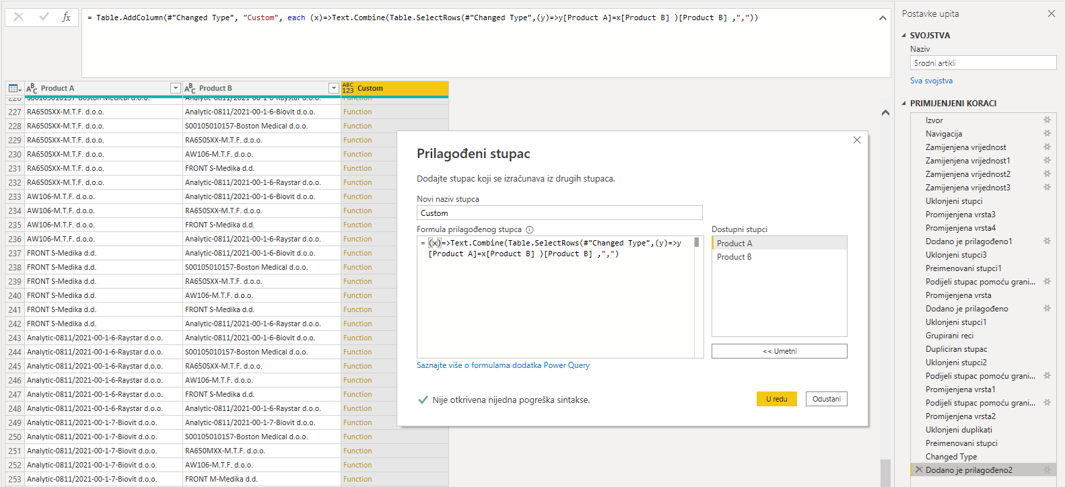Click row 231 Product B cell FRONT S-Medika d.d.
The height and width of the screenshot is (487, 1065).
pyautogui.click(x=261, y=168)
